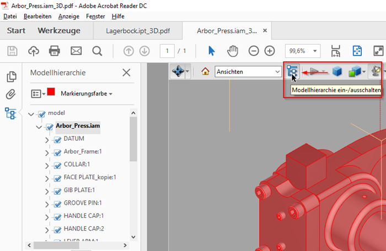Hide Arbor_Frame:1 via its checkbox
The width and height of the screenshot is (386, 251).
click(57, 153)
